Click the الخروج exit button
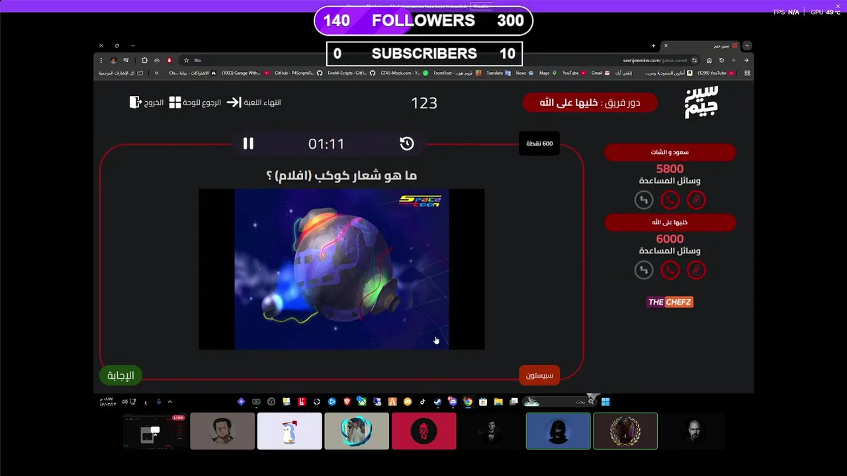The height and width of the screenshot is (476, 847). 146,102
